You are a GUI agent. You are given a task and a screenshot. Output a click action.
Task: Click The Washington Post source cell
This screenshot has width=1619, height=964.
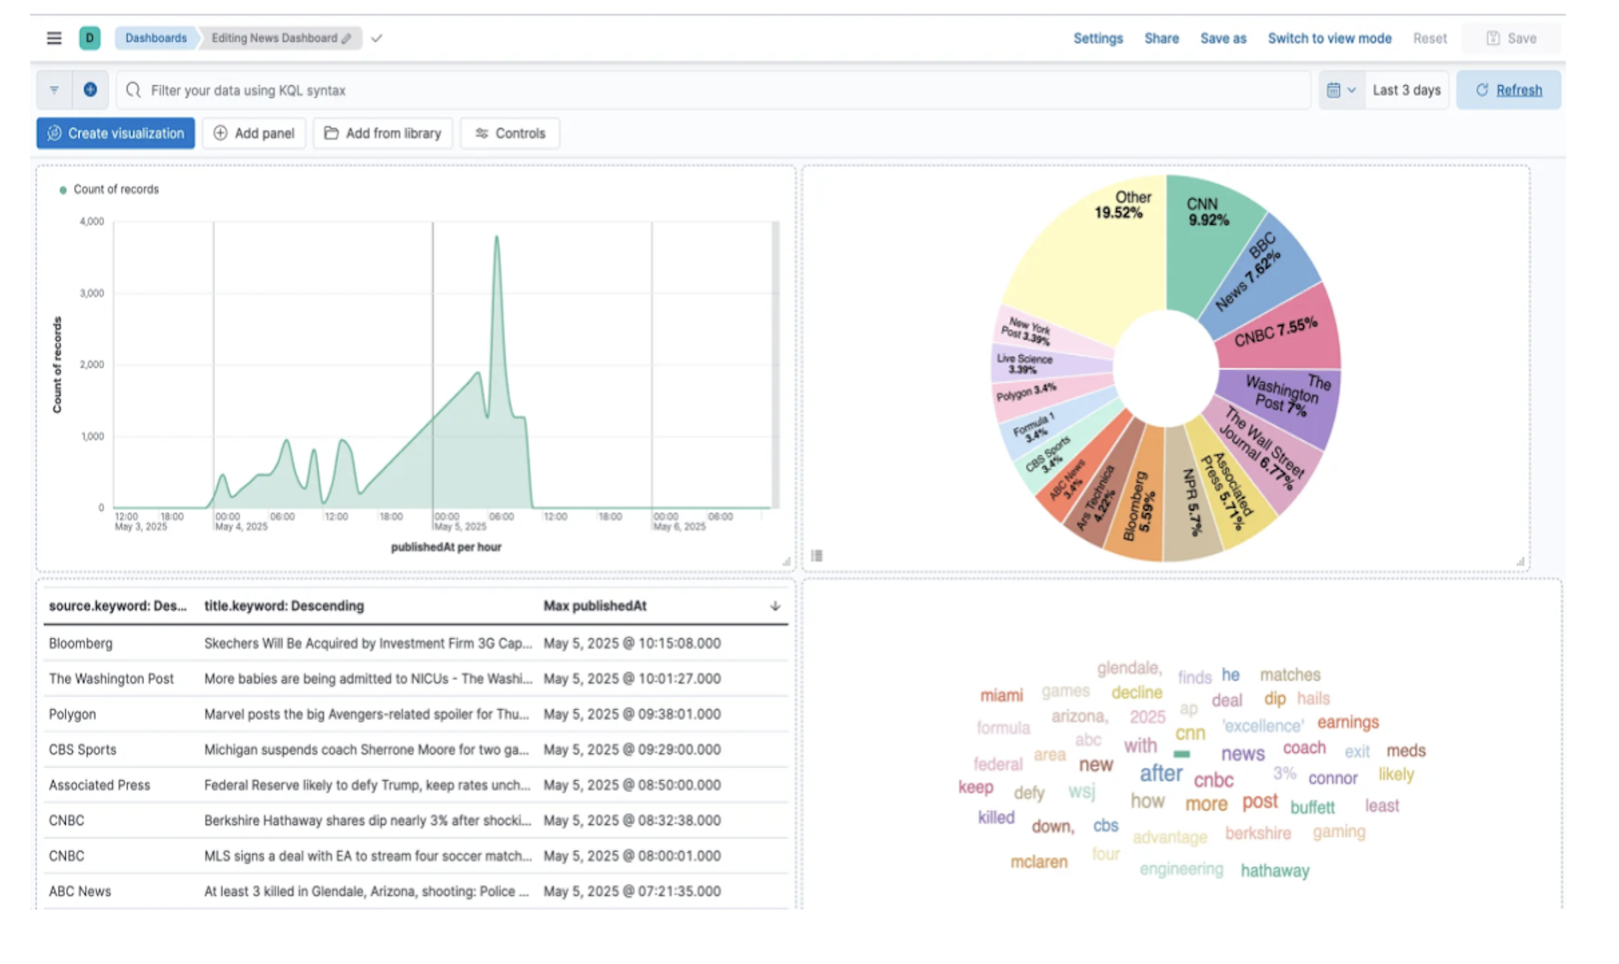(x=111, y=679)
